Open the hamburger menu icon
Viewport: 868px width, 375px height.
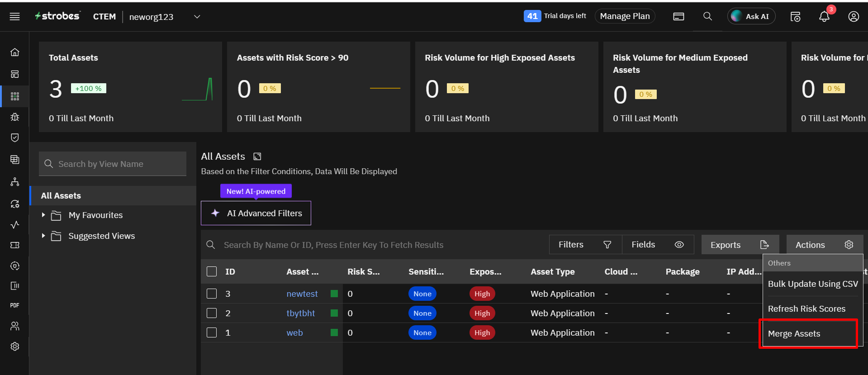point(15,17)
